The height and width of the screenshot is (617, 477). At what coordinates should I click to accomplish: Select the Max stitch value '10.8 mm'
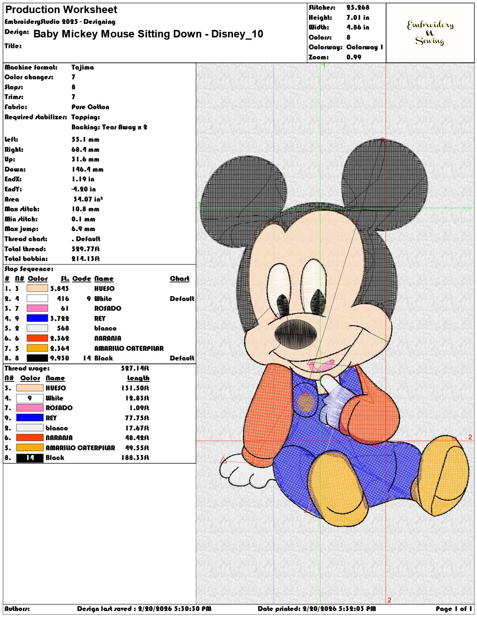pos(85,209)
